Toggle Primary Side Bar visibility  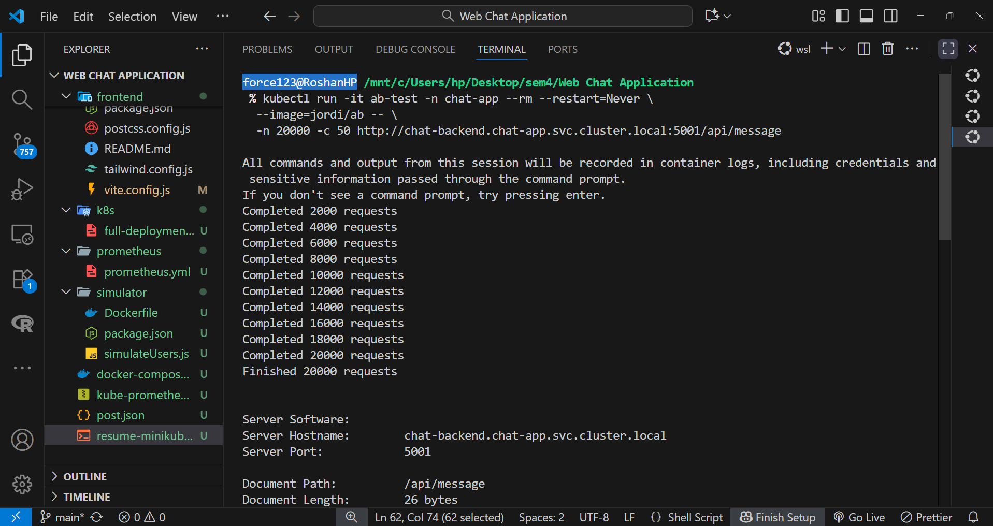click(x=842, y=16)
